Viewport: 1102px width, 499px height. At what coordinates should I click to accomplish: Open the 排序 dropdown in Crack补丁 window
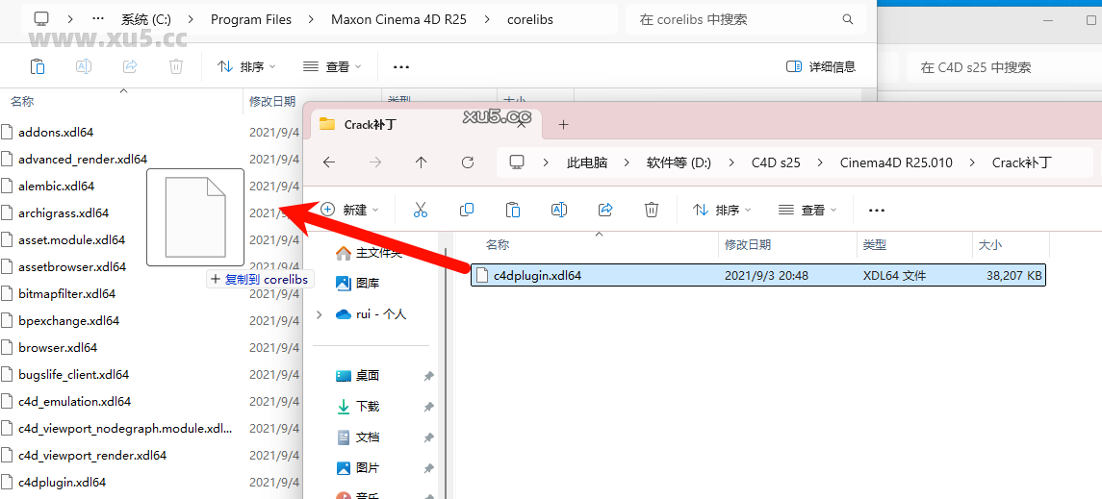point(722,210)
